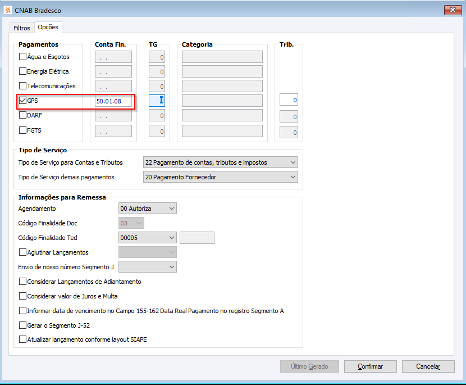
Task: Click Telecomunicações Categoria field
Action: click(x=222, y=86)
